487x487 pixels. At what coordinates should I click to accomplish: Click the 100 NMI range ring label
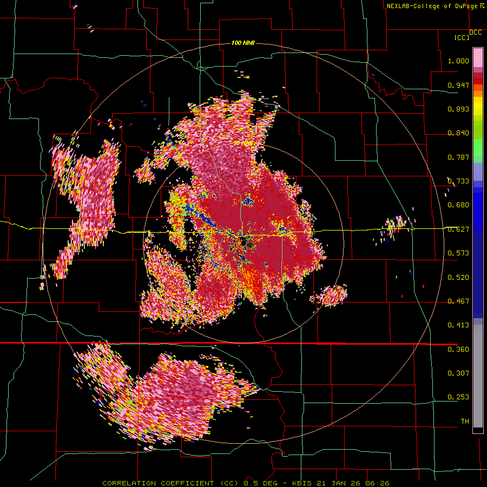243,43
